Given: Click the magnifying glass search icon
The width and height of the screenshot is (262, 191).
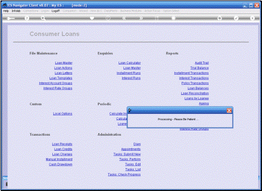Looking at the screenshot, I should pyautogui.click(x=43, y=18).
